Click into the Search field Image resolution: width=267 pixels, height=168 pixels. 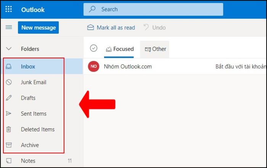[153, 10]
